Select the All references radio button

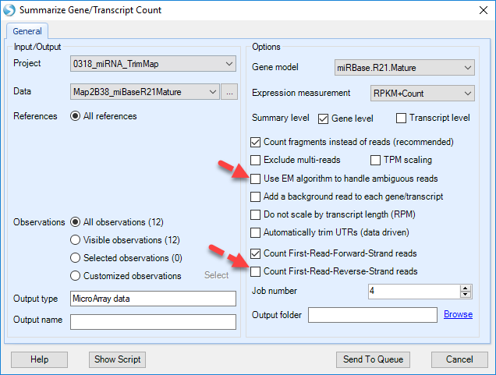coord(76,116)
